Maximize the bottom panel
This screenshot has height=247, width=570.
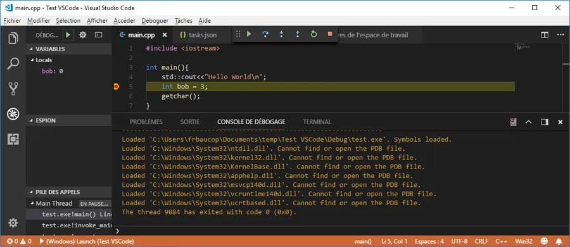coord(529,122)
